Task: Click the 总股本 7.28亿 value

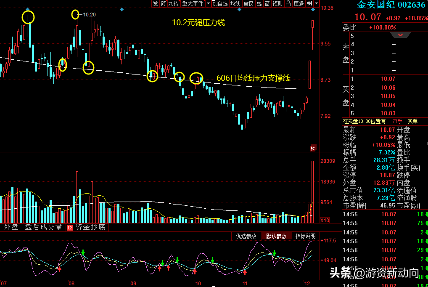Action: (386, 198)
